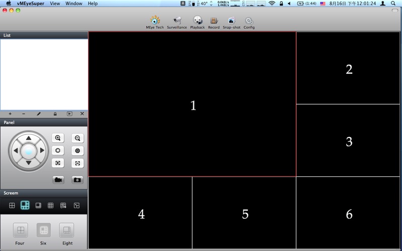Click the lock icon under the list

55,114
